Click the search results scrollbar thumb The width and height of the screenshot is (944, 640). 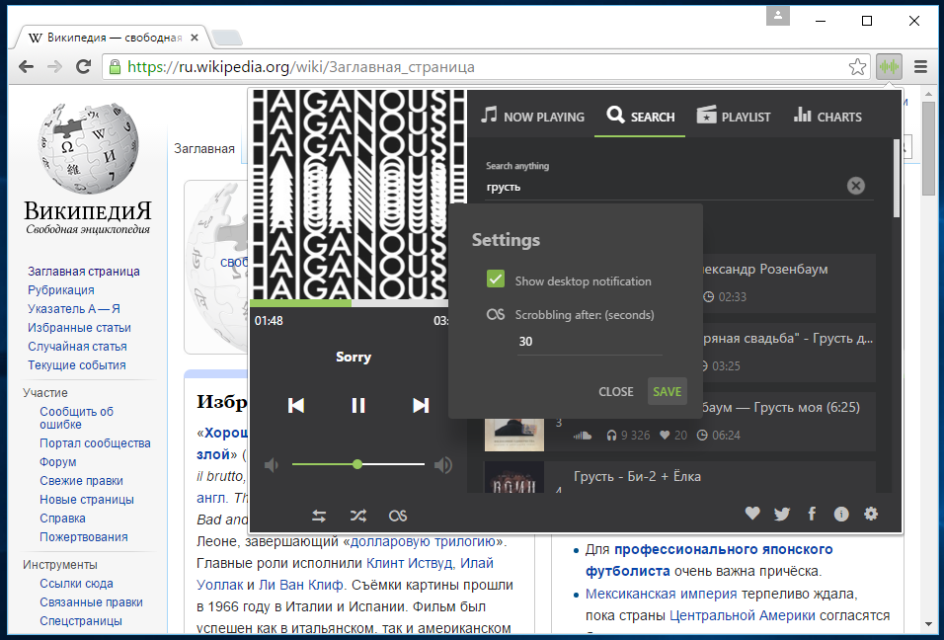tap(897, 178)
